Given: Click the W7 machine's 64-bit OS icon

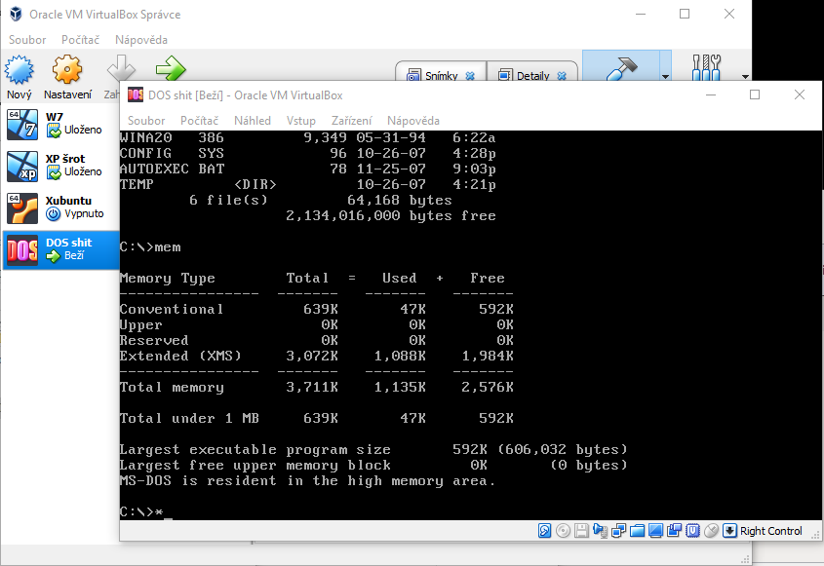Looking at the screenshot, I should pos(22,125).
